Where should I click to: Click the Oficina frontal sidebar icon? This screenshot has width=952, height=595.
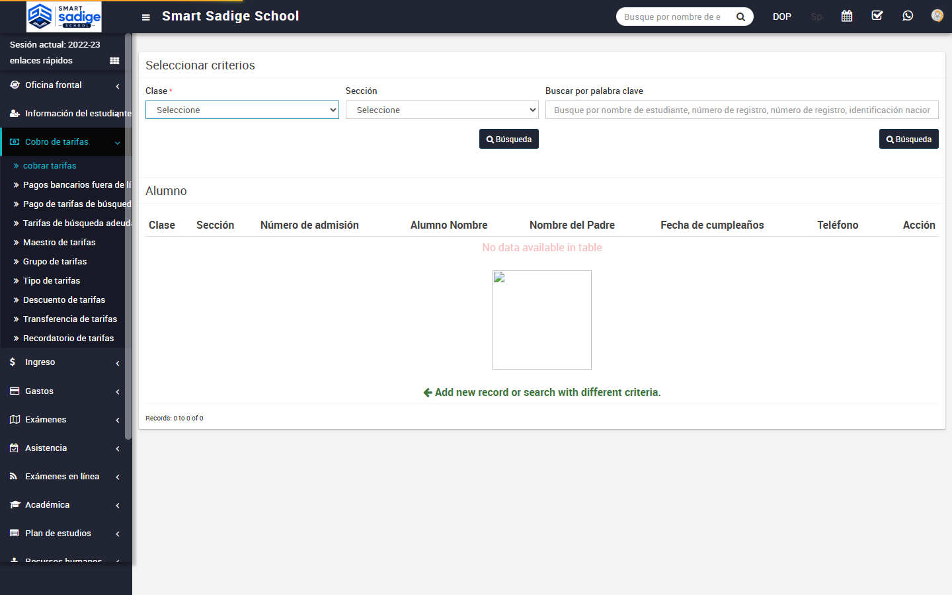[x=15, y=85]
